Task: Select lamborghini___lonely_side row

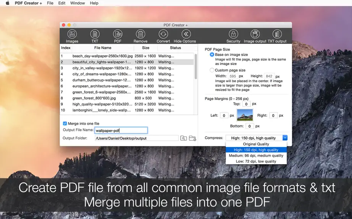Action: coord(127,110)
